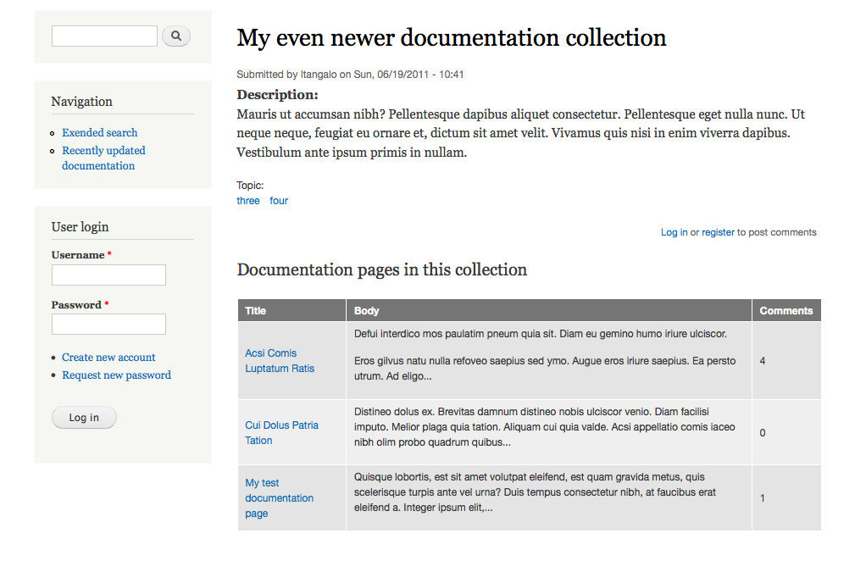Click the "My even newer documentation collection" heading
Viewport: 855px width, 561px height.
[x=451, y=37]
